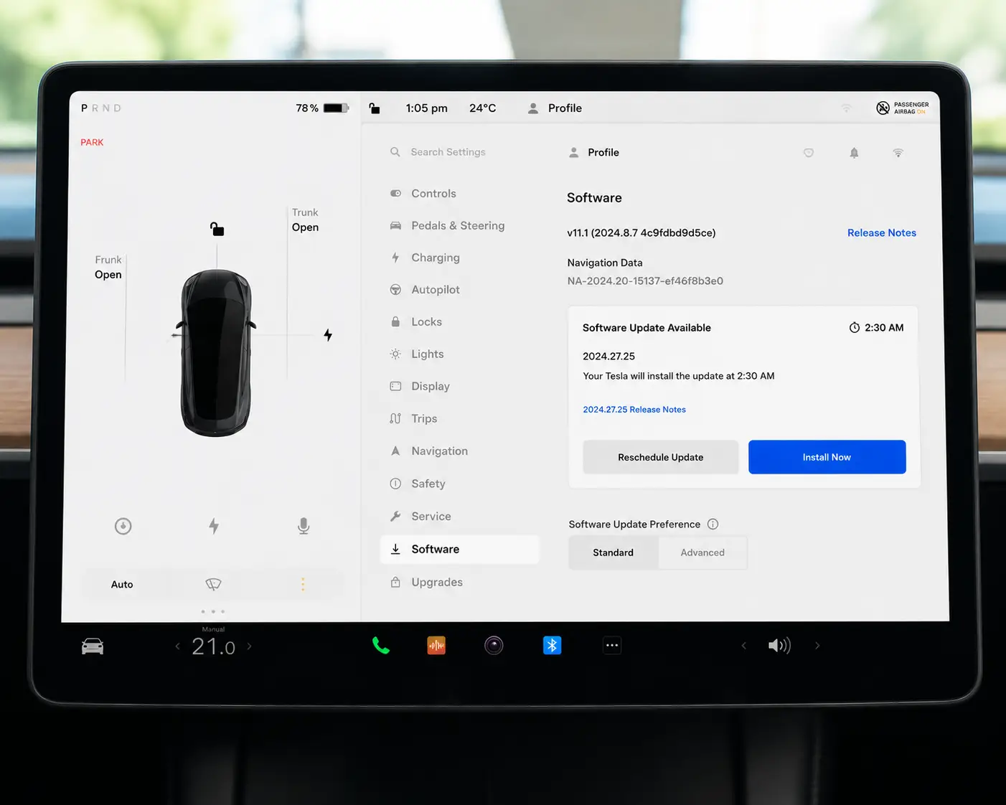This screenshot has height=805, width=1006.
Task: Tap the 24°C outside temperature reading
Action: pyautogui.click(x=483, y=108)
